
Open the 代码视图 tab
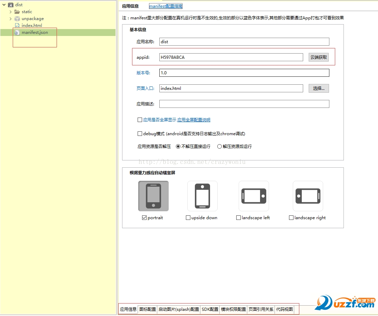click(x=285, y=309)
